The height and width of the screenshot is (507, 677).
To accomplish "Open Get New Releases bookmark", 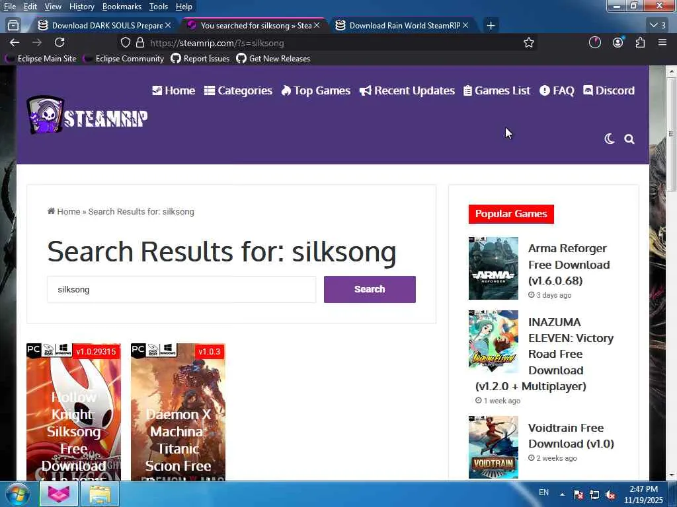I will tap(273, 59).
